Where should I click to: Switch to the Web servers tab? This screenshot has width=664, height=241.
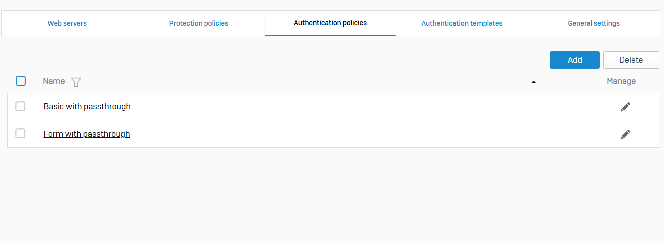pyautogui.click(x=67, y=23)
